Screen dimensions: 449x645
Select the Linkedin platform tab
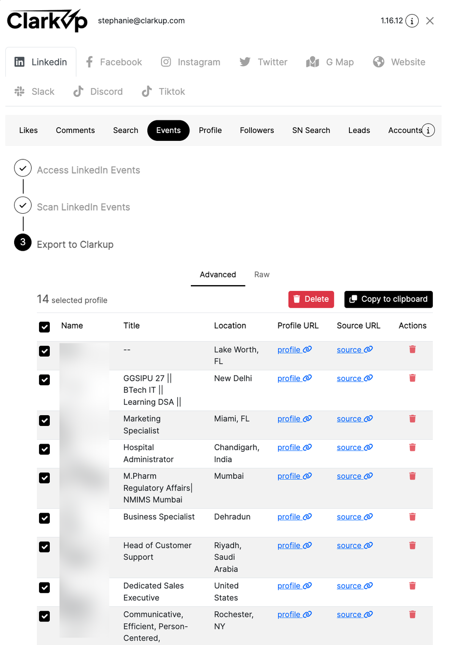(x=41, y=62)
